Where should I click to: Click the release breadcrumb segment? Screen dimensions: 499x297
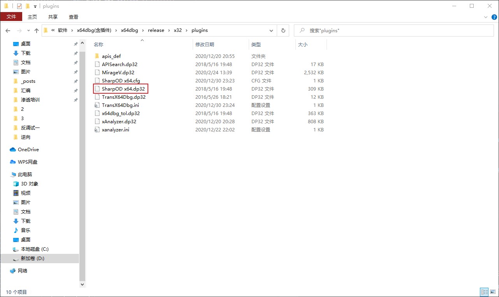pyautogui.click(x=156, y=30)
